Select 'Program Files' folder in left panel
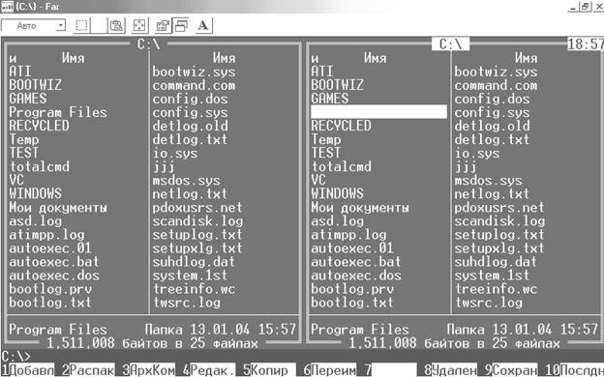Viewport: 604px width, 377px height. point(58,112)
